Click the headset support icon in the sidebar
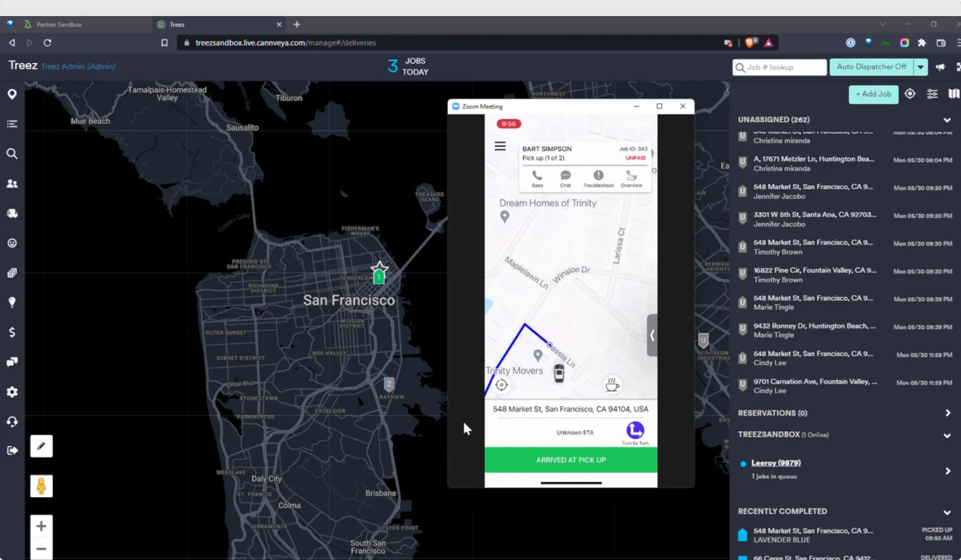961x560 pixels. [12, 422]
